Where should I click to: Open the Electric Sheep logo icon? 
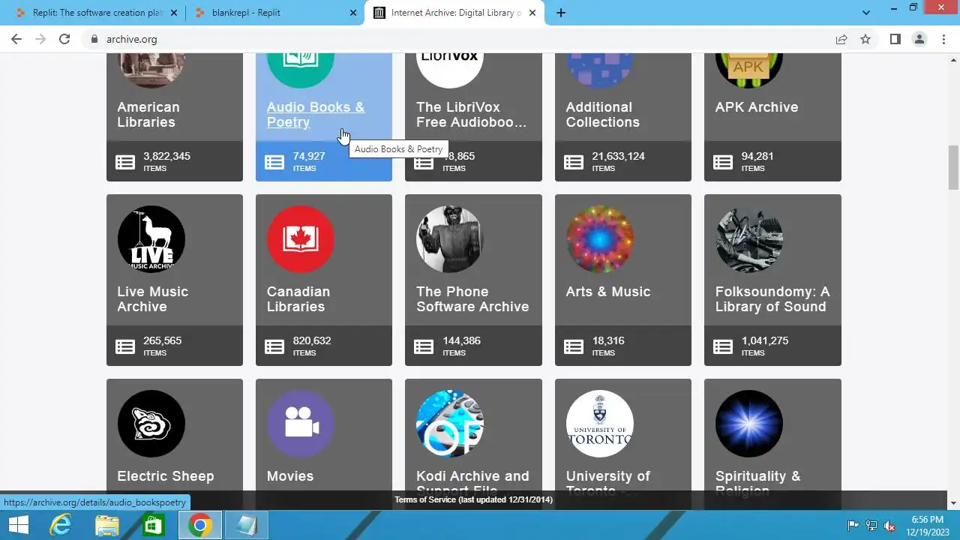[151, 424]
